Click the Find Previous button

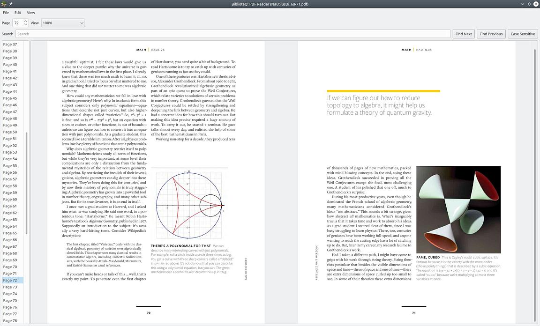point(491,34)
